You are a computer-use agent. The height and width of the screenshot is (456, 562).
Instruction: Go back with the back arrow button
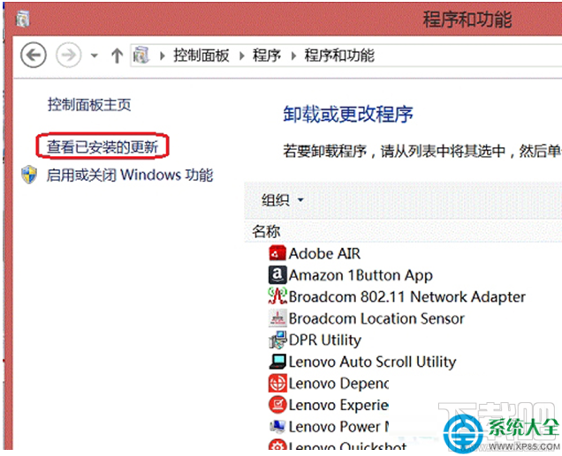34,55
